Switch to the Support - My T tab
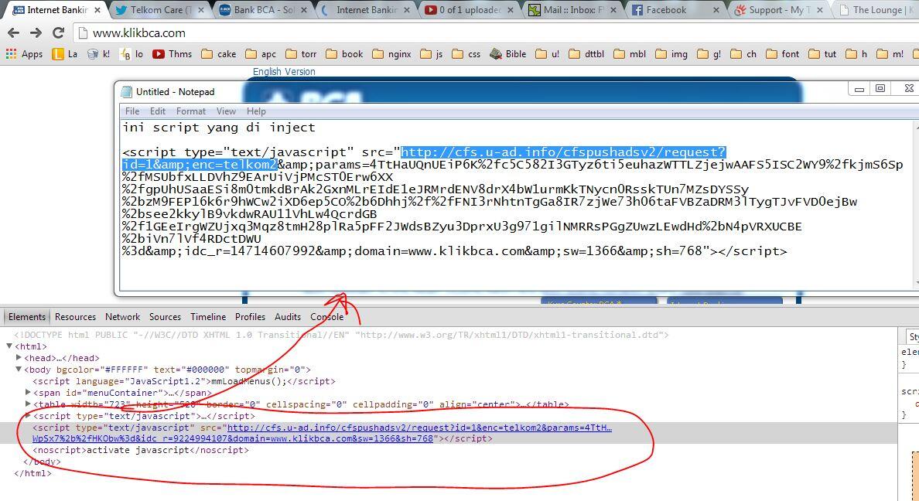Image resolution: width=919 pixels, height=501 pixels. click(x=778, y=10)
